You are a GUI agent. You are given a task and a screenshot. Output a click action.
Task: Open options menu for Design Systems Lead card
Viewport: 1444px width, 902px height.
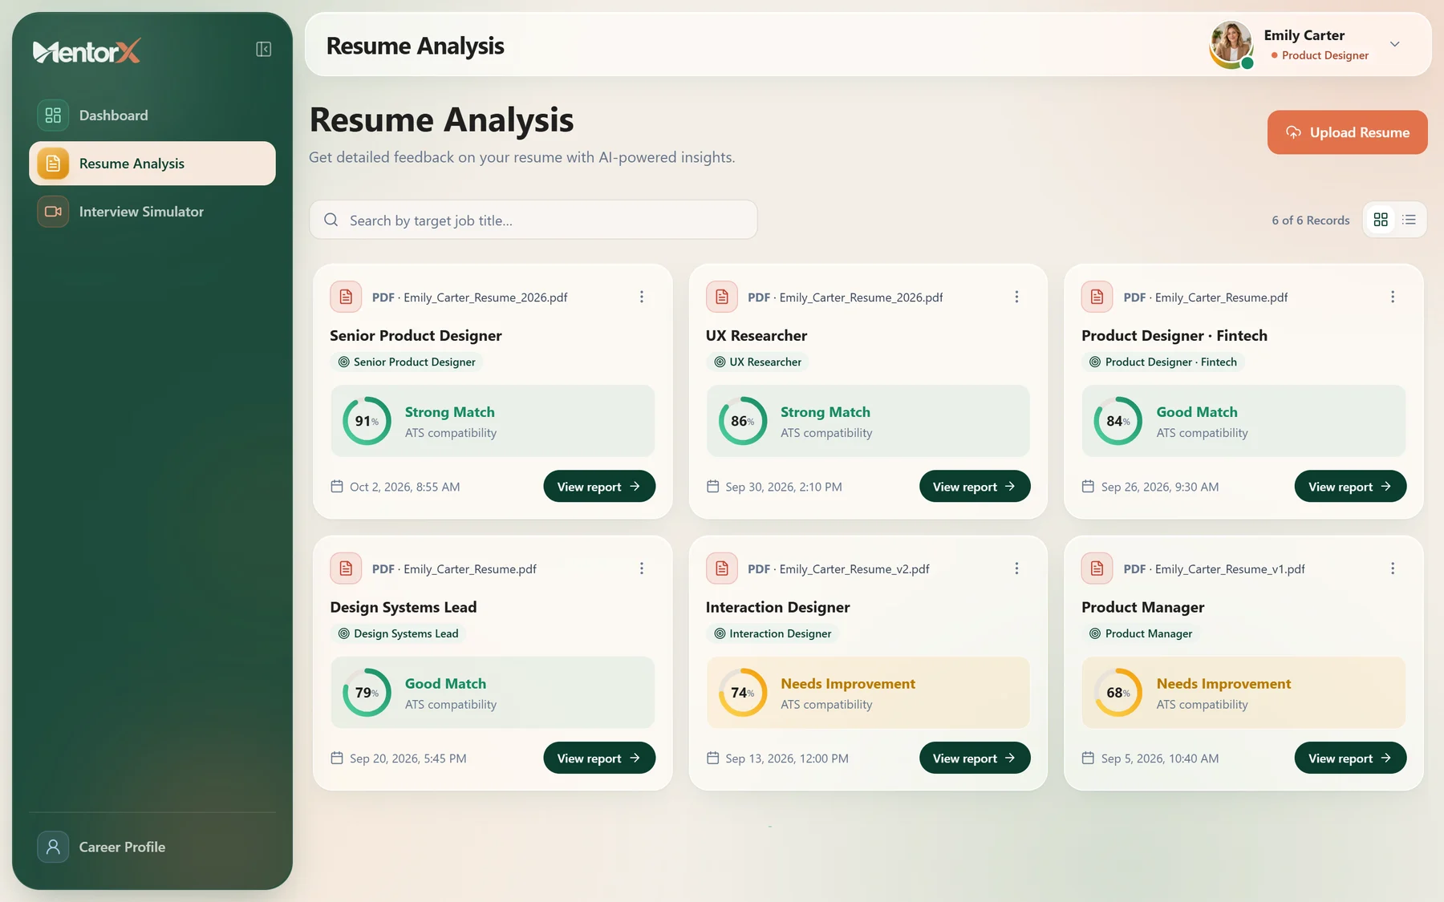(642, 568)
